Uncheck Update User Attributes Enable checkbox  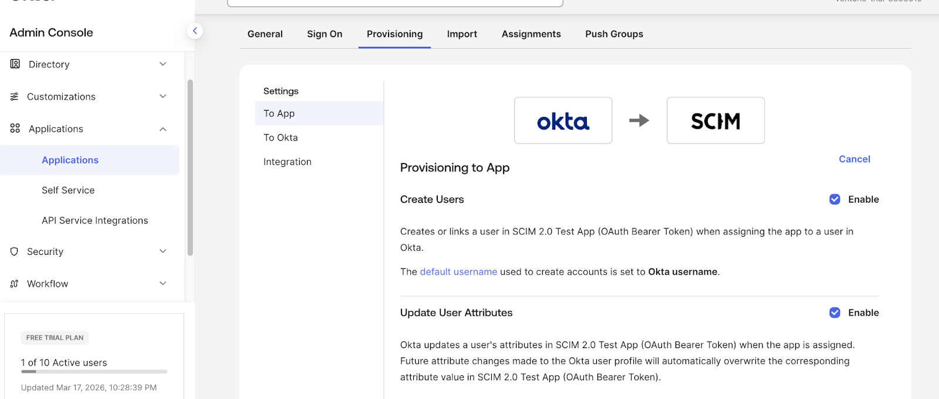coord(835,313)
